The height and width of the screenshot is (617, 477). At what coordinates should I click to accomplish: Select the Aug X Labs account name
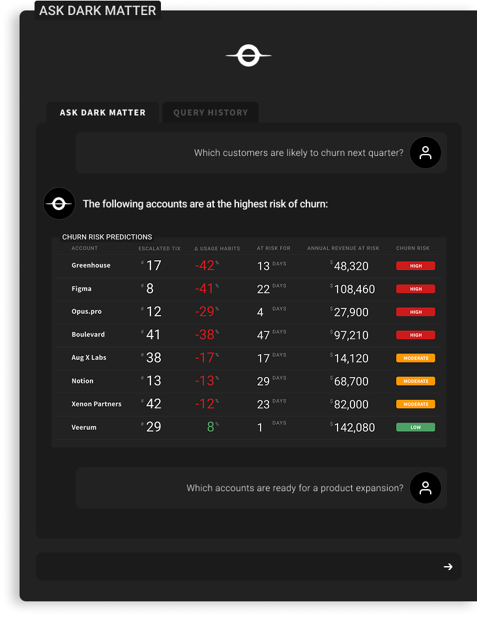pyautogui.click(x=89, y=357)
